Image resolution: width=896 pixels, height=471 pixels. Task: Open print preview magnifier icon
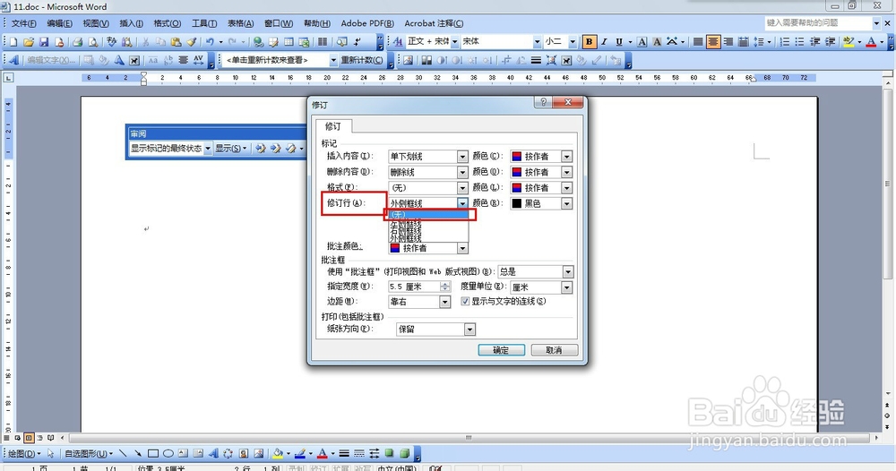coord(92,42)
